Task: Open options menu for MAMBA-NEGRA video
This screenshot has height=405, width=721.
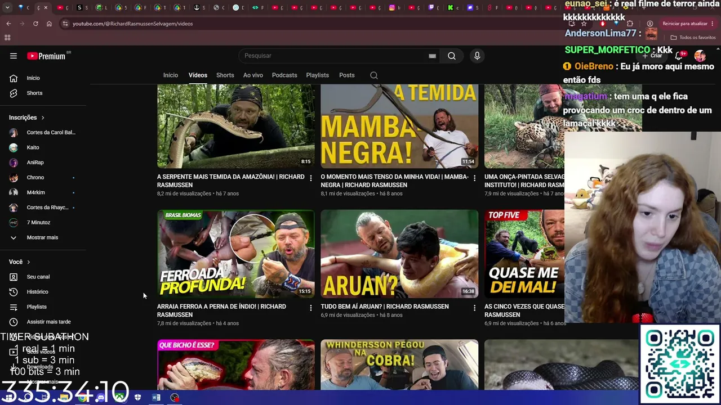Action: pos(474,178)
